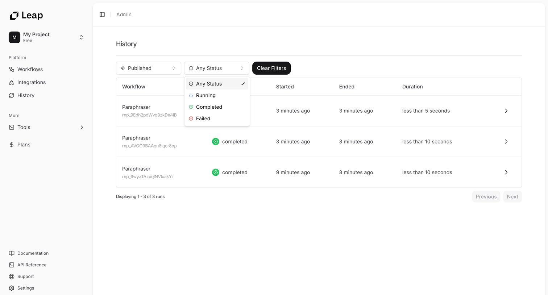Click '9 minutes ago' started time
This screenshot has height=295, width=548.
click(293, 173)
